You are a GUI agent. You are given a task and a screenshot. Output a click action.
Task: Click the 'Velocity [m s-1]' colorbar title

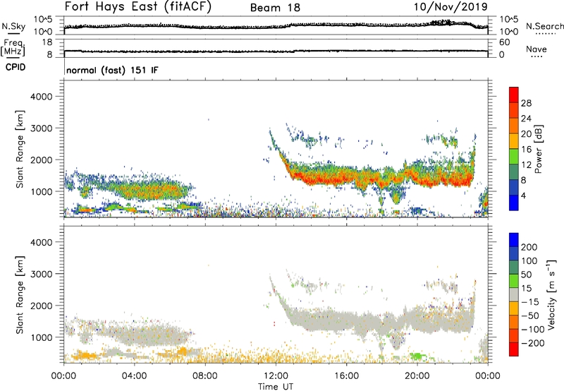(x=551, y=294)
